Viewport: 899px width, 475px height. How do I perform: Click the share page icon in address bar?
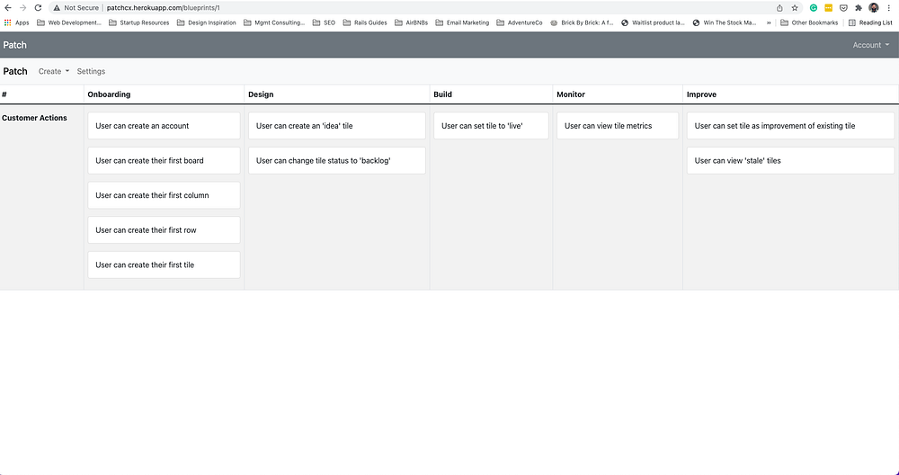pyautogui.click(x=779, y=8)
